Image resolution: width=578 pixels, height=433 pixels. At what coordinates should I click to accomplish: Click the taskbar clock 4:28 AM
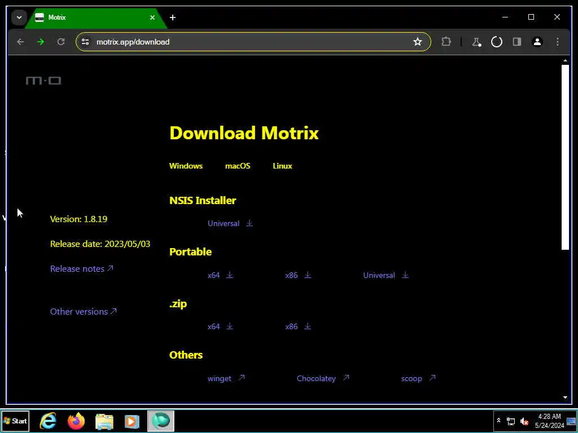[x=549, y=417]
